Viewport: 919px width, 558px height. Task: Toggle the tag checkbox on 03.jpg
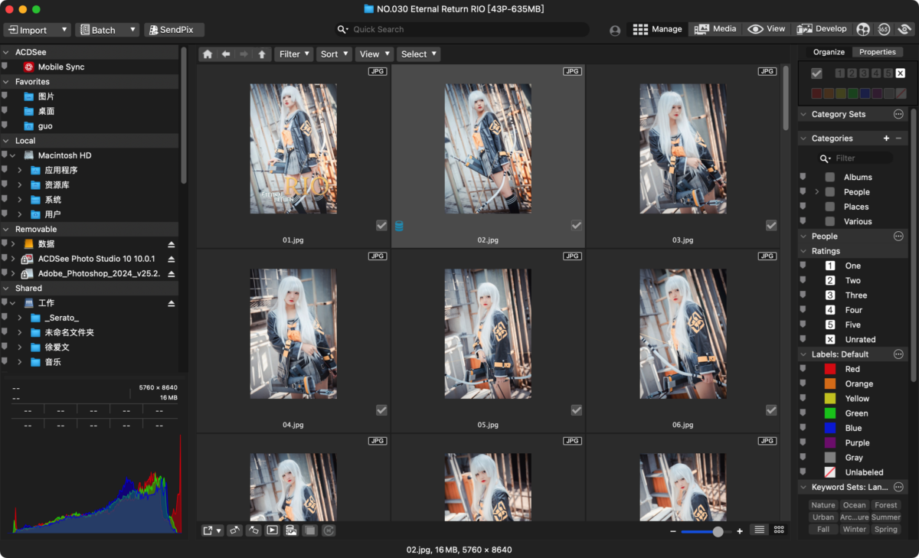[771, 225]
